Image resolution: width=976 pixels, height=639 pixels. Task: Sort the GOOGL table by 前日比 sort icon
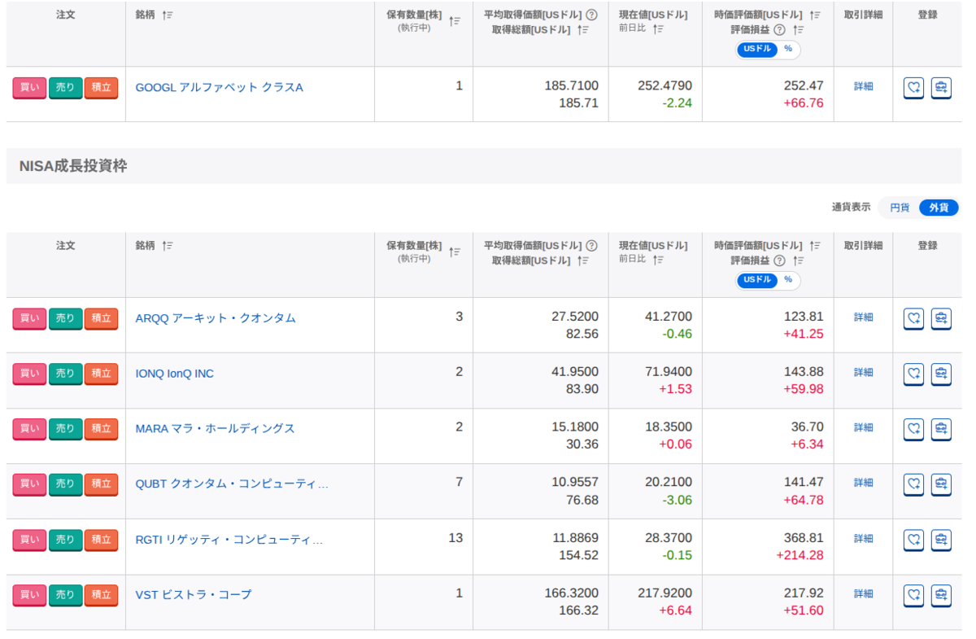click(x=658, y=28)
